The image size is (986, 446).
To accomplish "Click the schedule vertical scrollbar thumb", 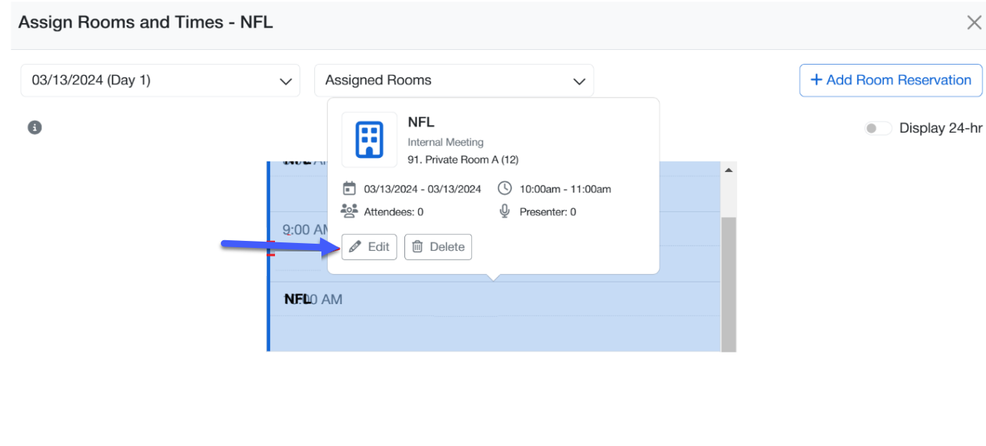I will (x=729, y=284).
